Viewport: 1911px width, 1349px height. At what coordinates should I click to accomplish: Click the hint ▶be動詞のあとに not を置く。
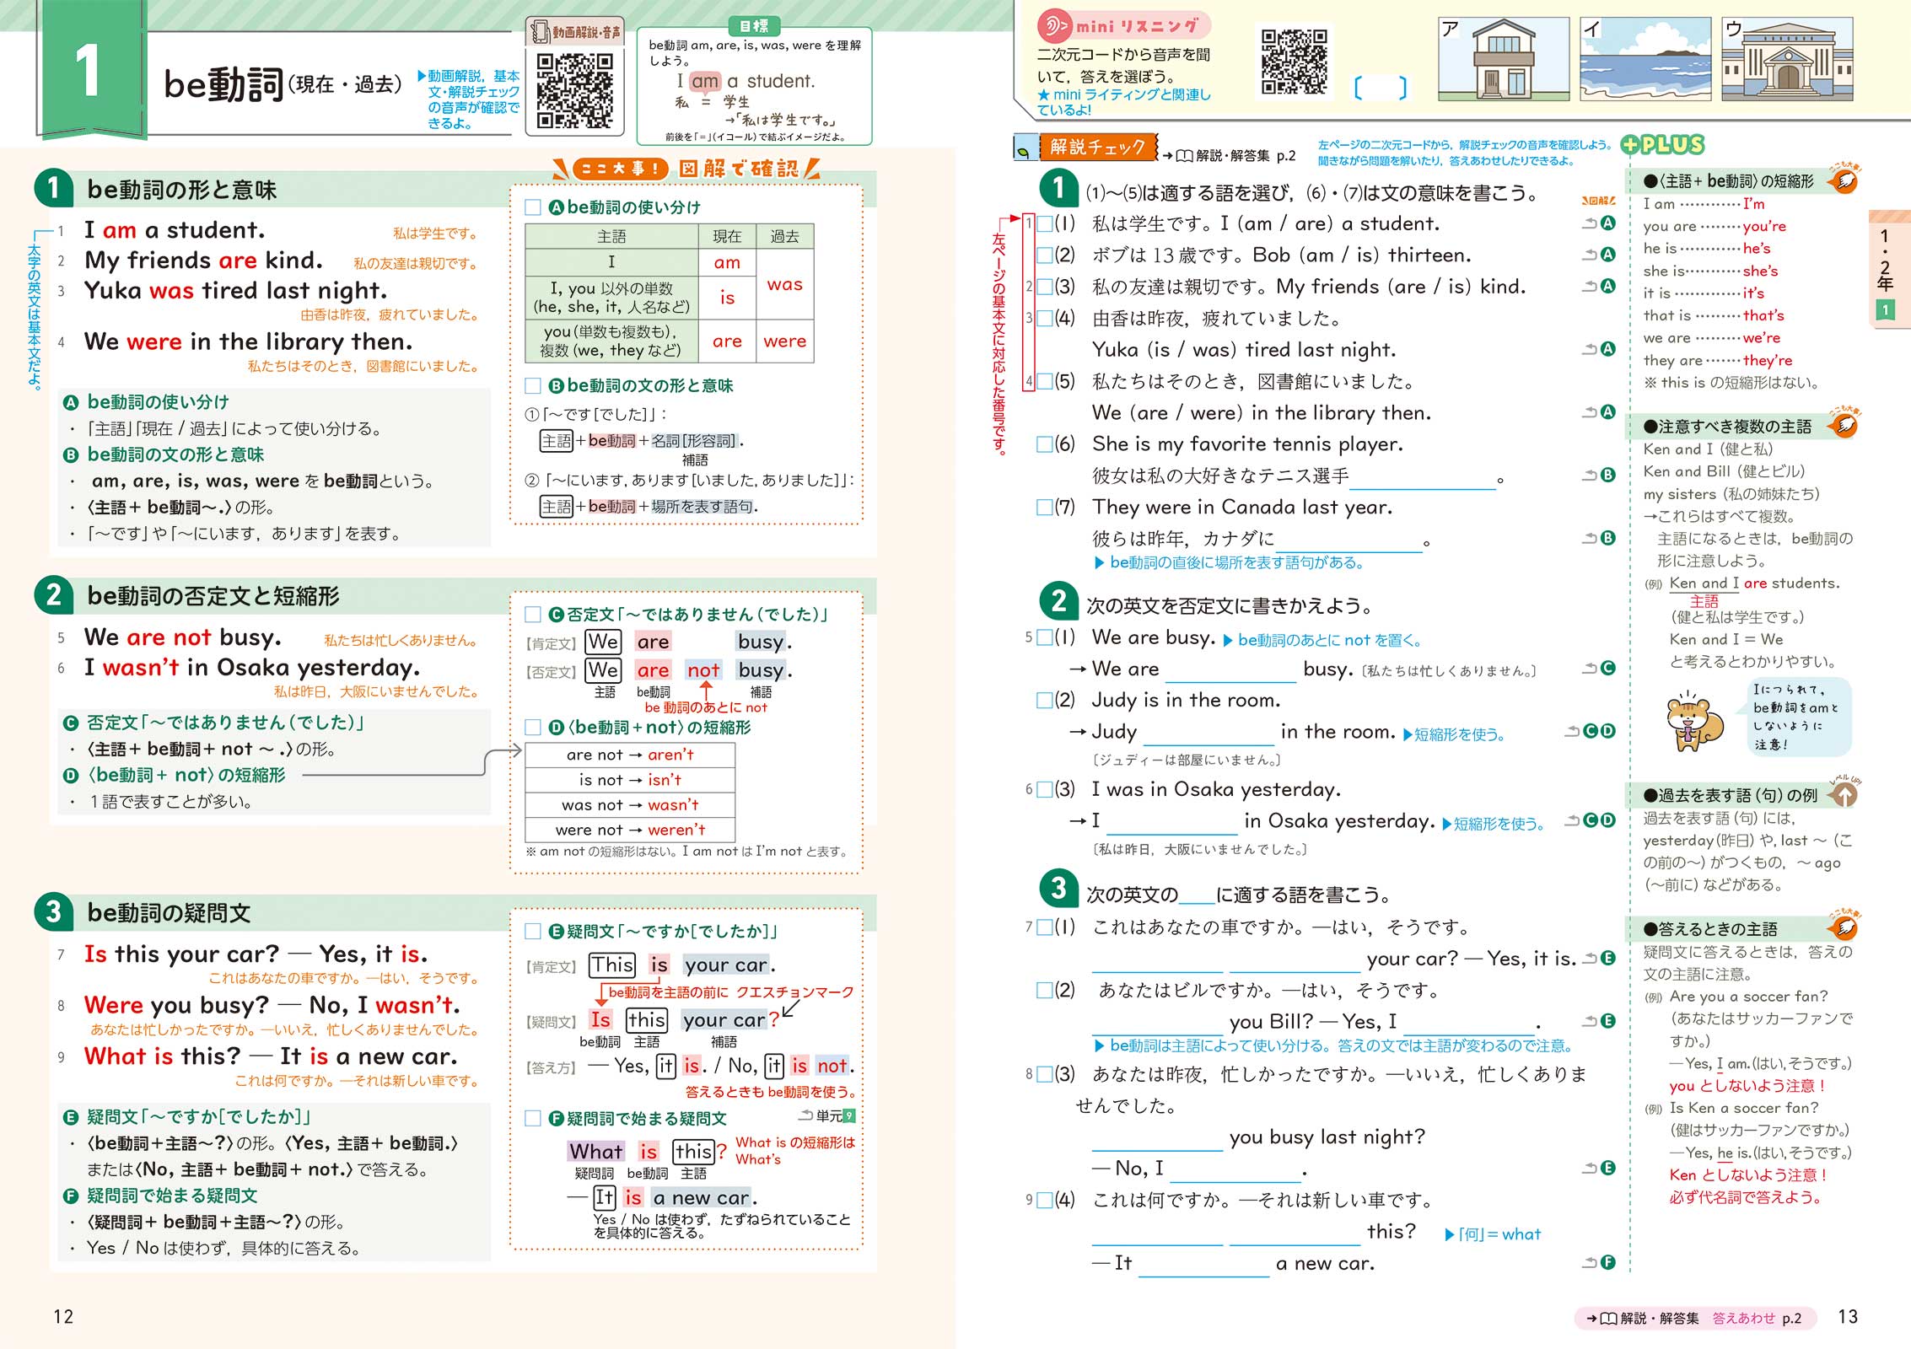tap(1322, 640)
